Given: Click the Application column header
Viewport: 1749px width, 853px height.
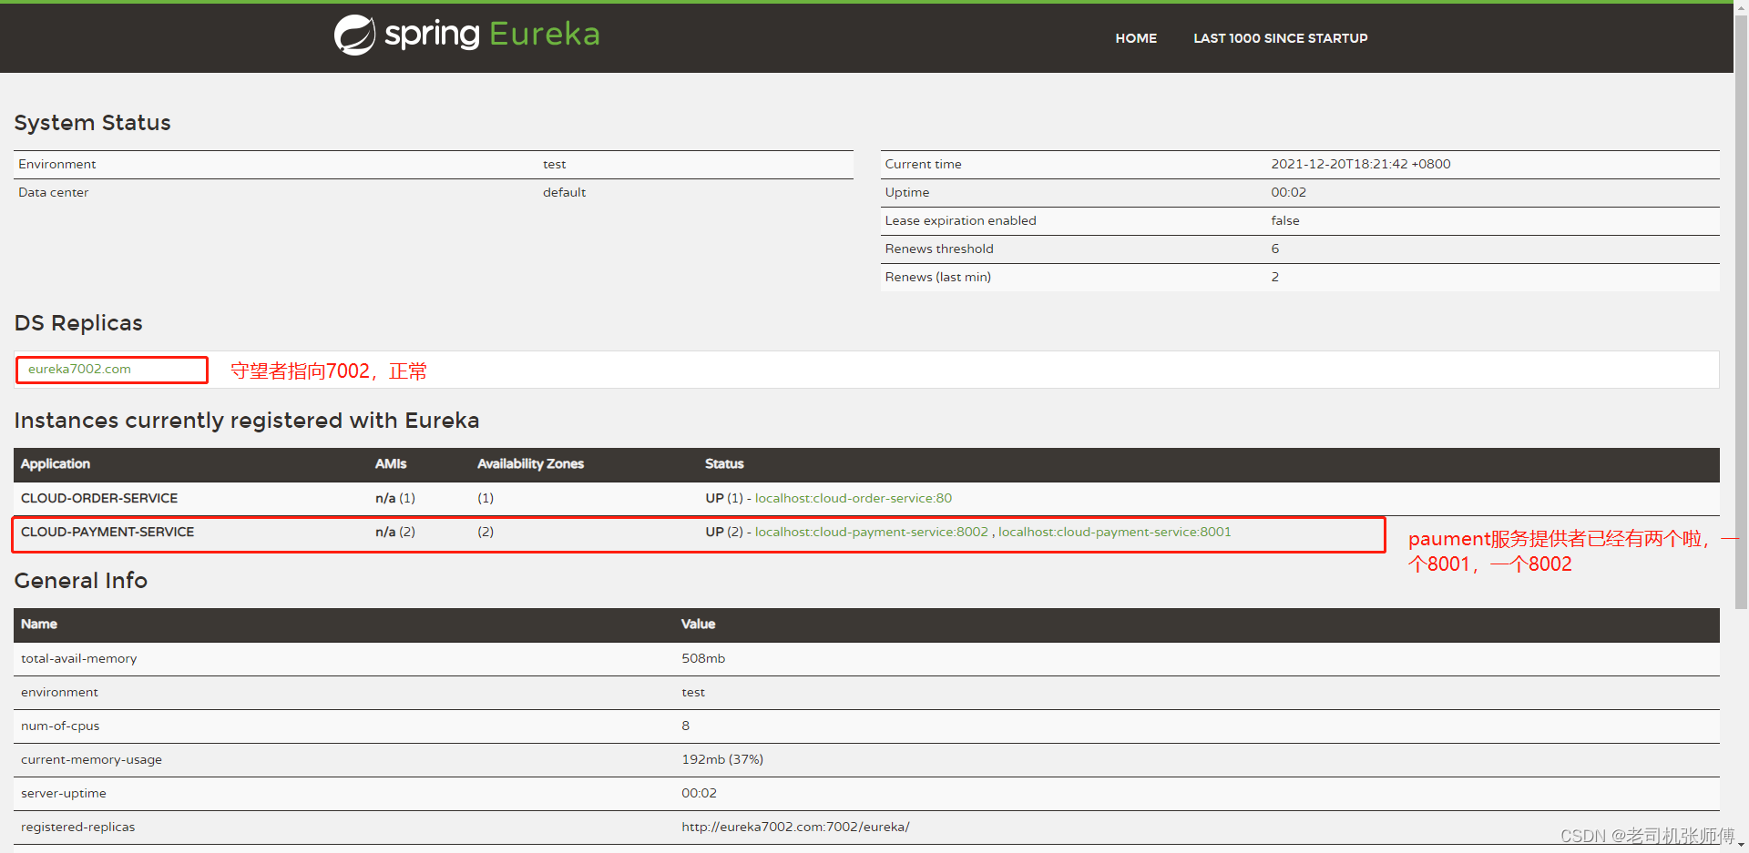Looking at the screenshot, I should 56,463.
